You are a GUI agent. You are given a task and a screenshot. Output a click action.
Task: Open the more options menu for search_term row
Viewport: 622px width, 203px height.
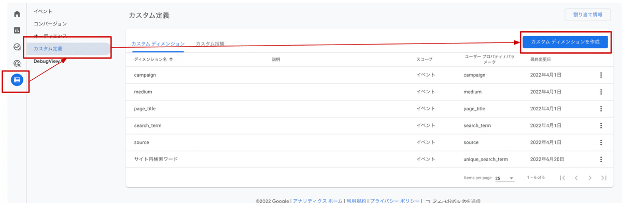(x=601, y=126)
